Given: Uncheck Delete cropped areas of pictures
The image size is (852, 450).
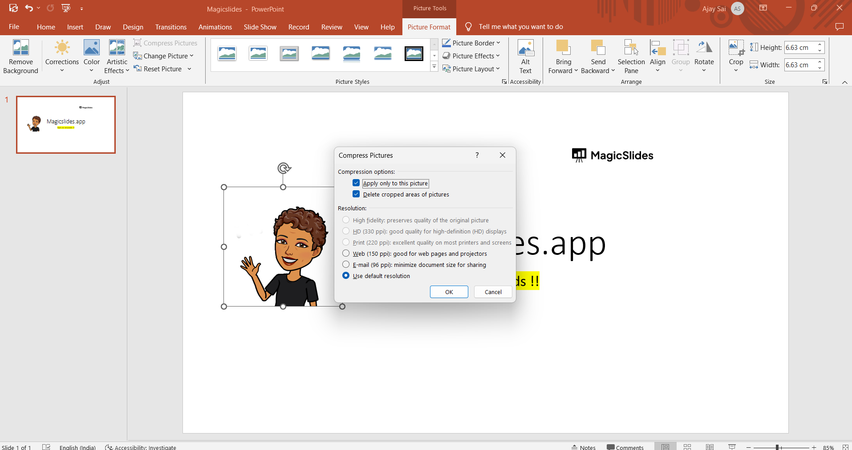Looking at the screenshot, I should 356,194.
